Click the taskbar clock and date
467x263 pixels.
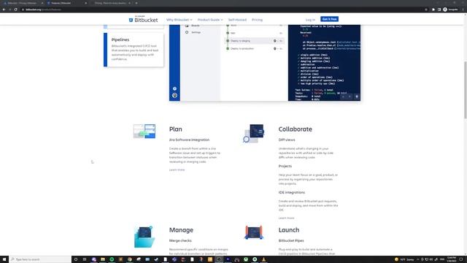pos(452,259)
